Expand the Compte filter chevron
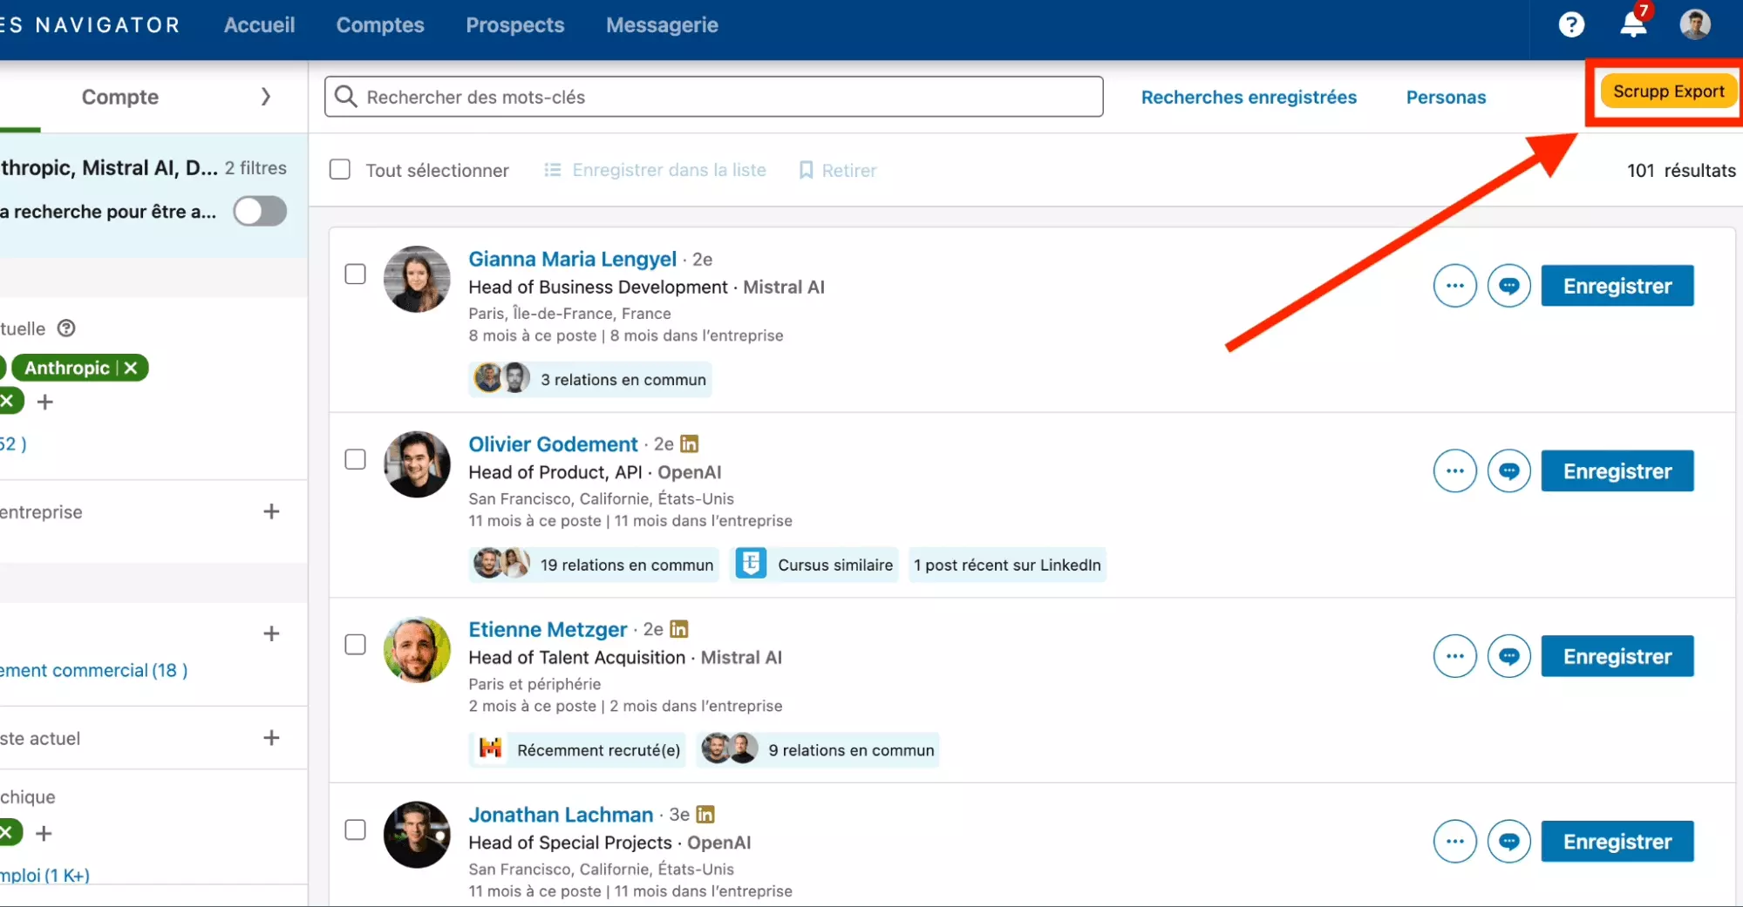Screen dimensions: 1743x907 coord(266,97)
